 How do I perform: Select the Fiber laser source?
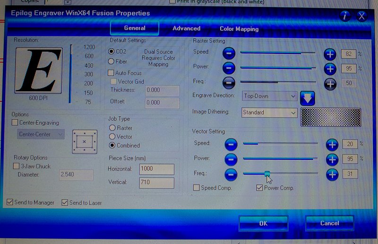point(111,61)
